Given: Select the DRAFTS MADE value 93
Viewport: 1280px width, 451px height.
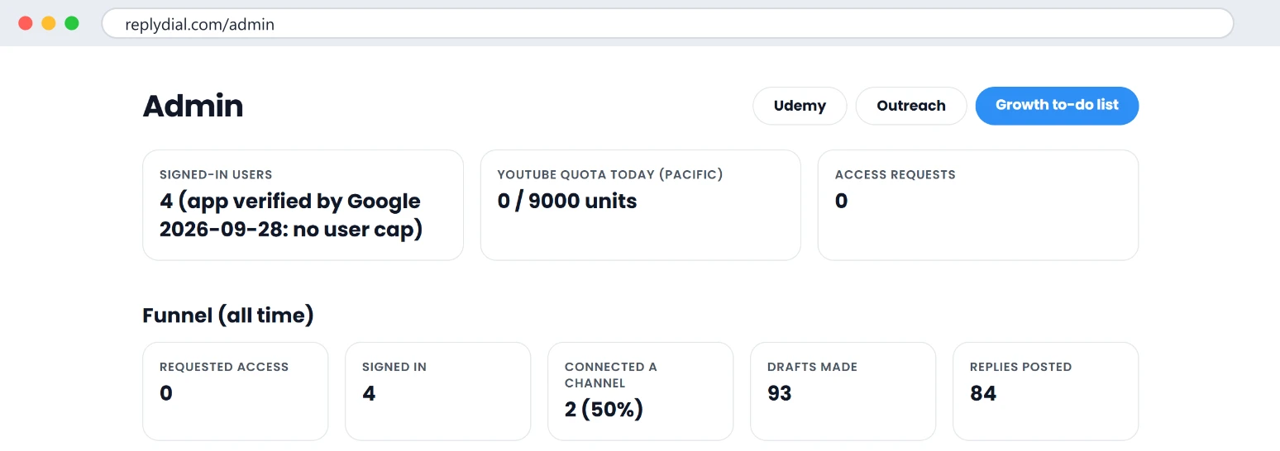Looking at the screenshot, I should pyautogui.click(x=780, y=393).
